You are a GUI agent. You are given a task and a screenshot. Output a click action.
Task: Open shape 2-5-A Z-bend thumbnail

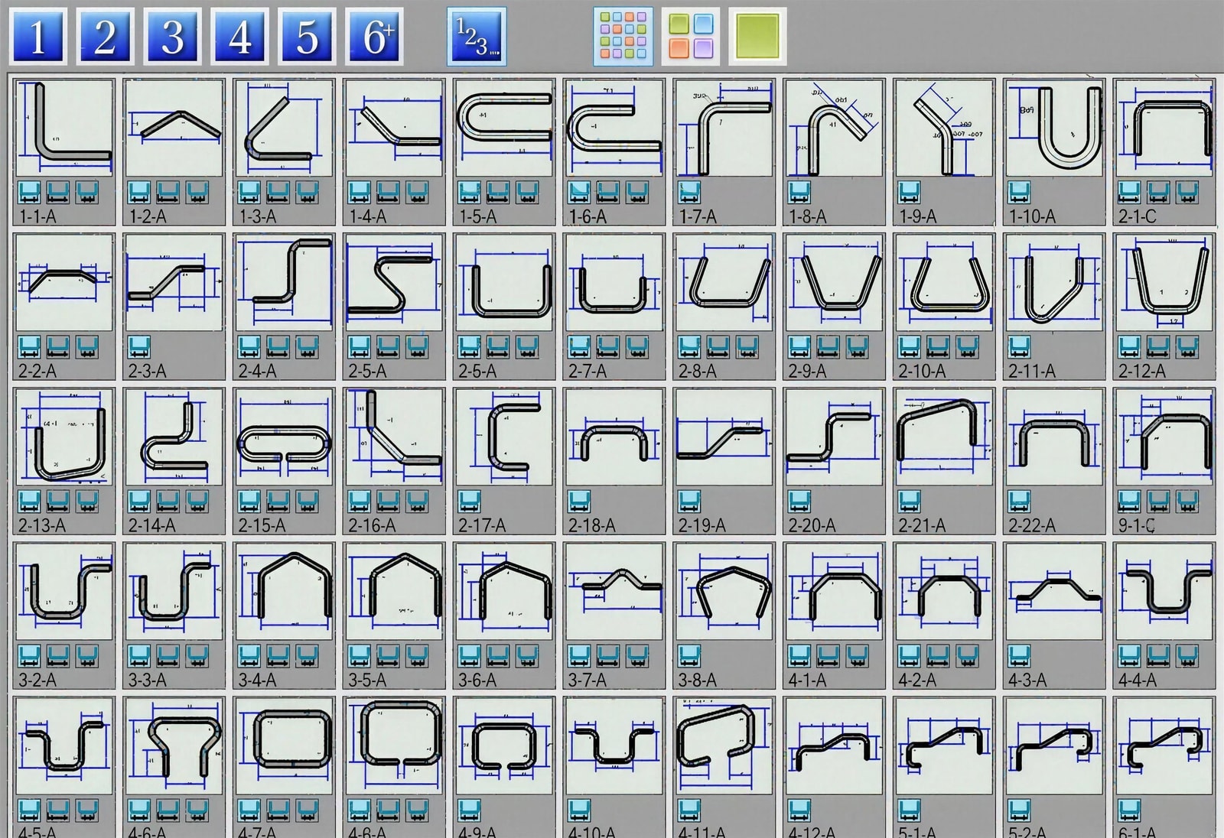(394, 283)
